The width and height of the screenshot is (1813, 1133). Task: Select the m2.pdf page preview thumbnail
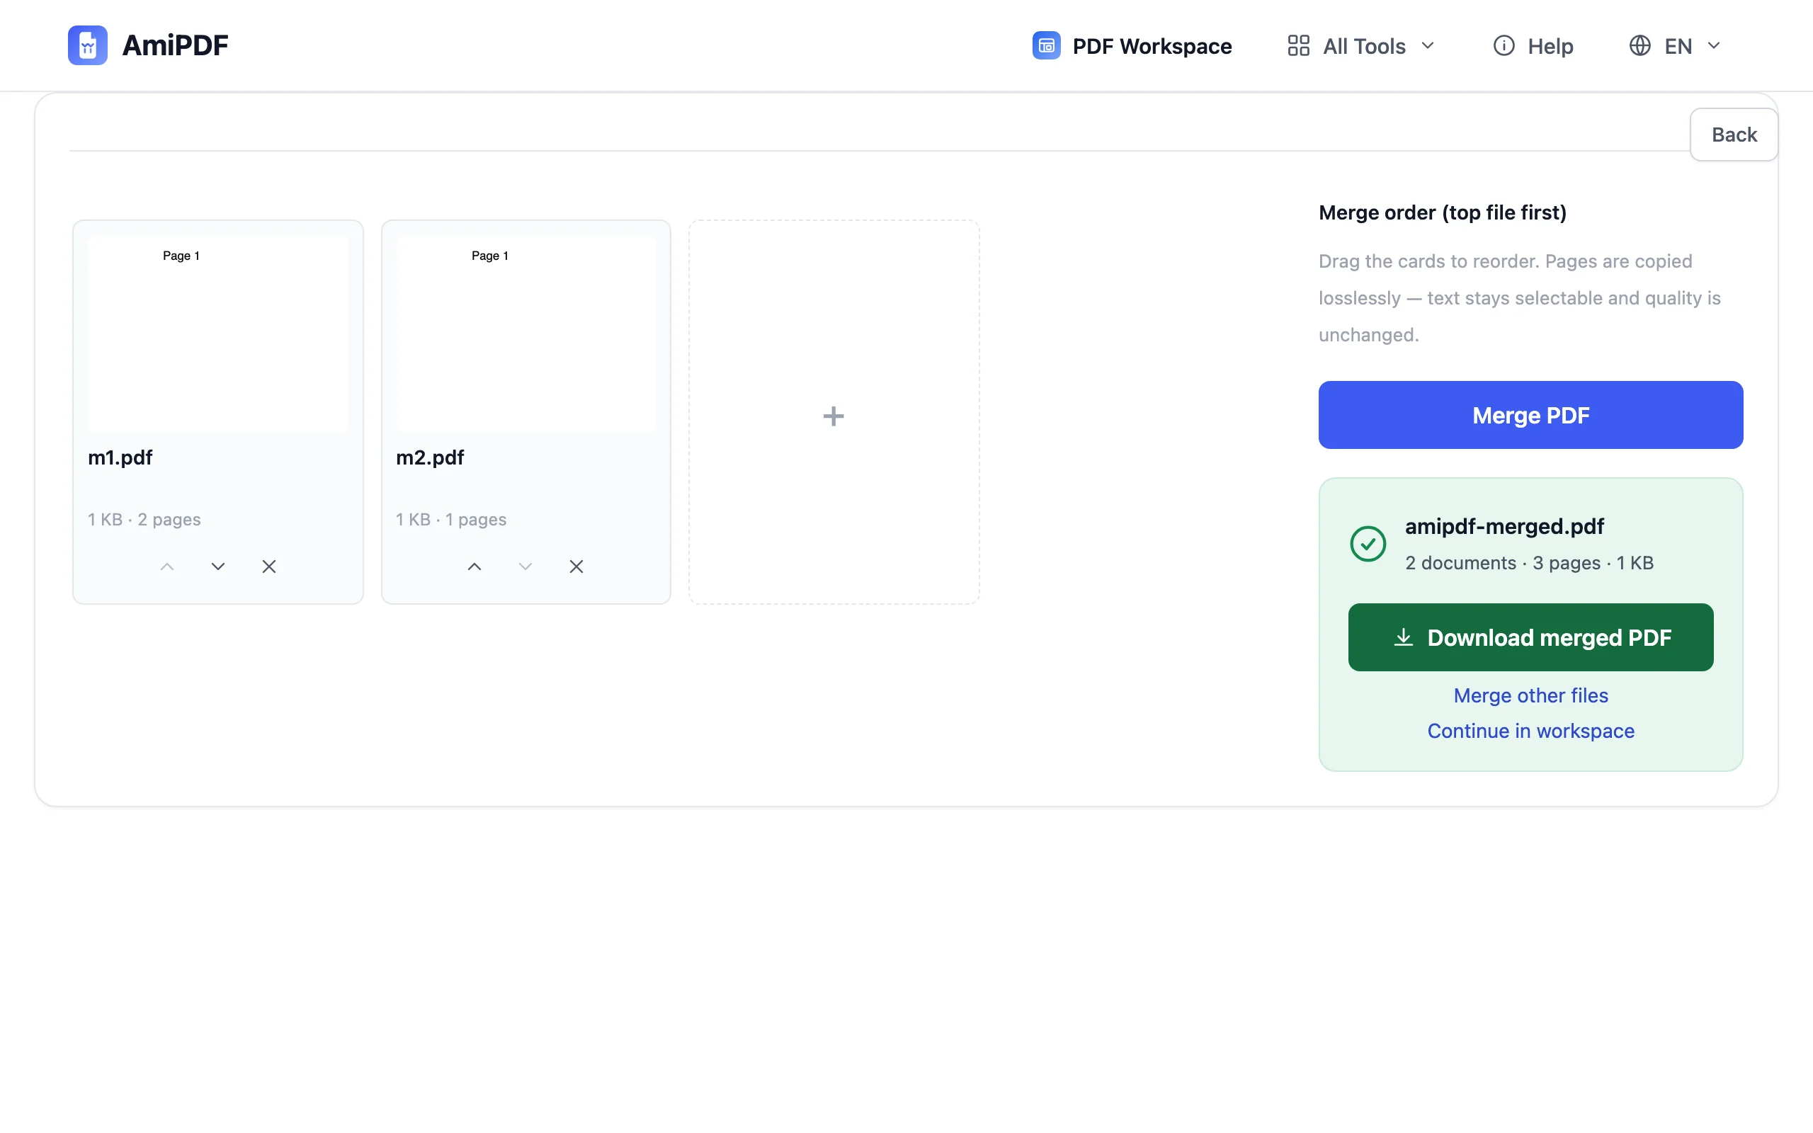(526, 334)
